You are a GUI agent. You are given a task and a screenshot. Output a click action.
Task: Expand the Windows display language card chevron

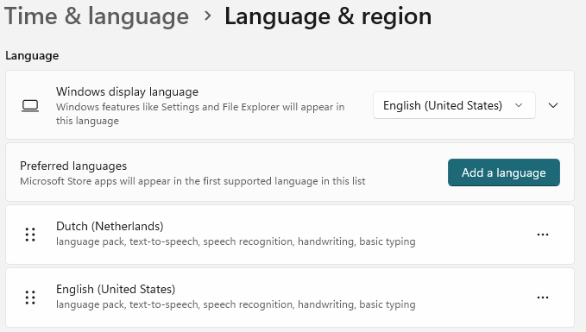pos(553,105)
